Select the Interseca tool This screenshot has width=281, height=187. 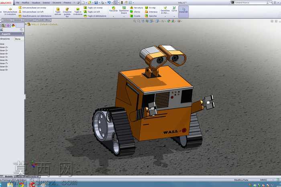(151, 12)
